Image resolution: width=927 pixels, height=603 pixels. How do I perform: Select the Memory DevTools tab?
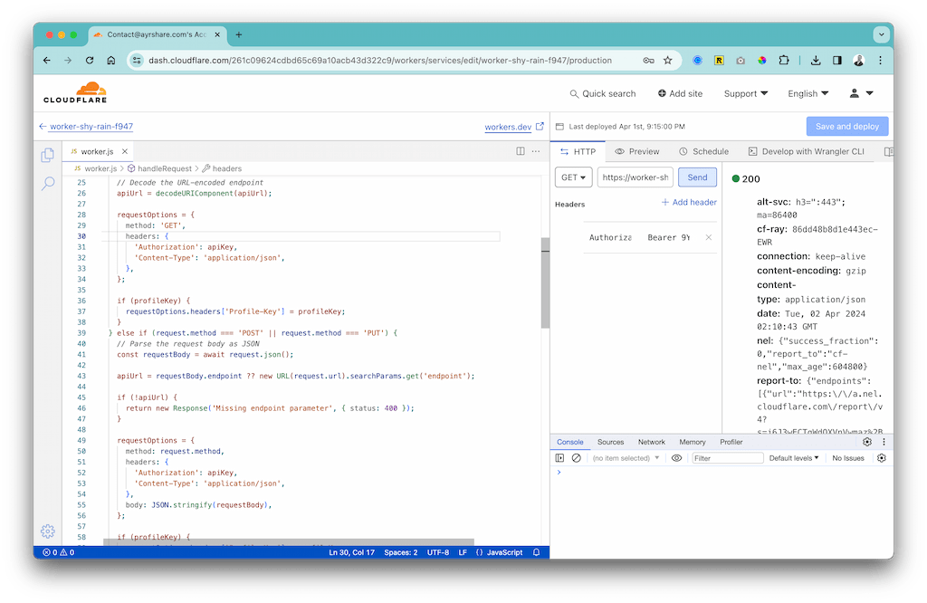click(693, 442)
